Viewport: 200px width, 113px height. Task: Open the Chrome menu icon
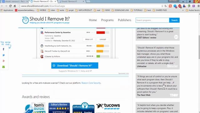(x=198, y=6)
